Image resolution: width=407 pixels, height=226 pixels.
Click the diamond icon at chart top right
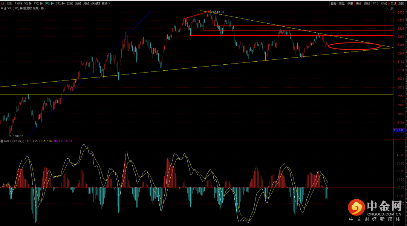(x=387, y=9)
